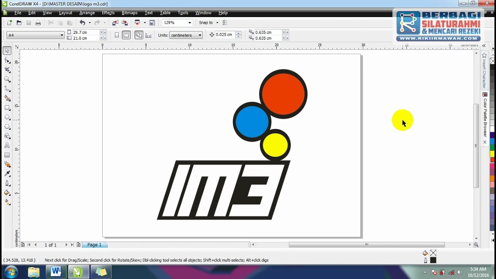Select the Interactive Fill tool
The image size is (496, 279).
pyautogui.click(x=7, y=202)
